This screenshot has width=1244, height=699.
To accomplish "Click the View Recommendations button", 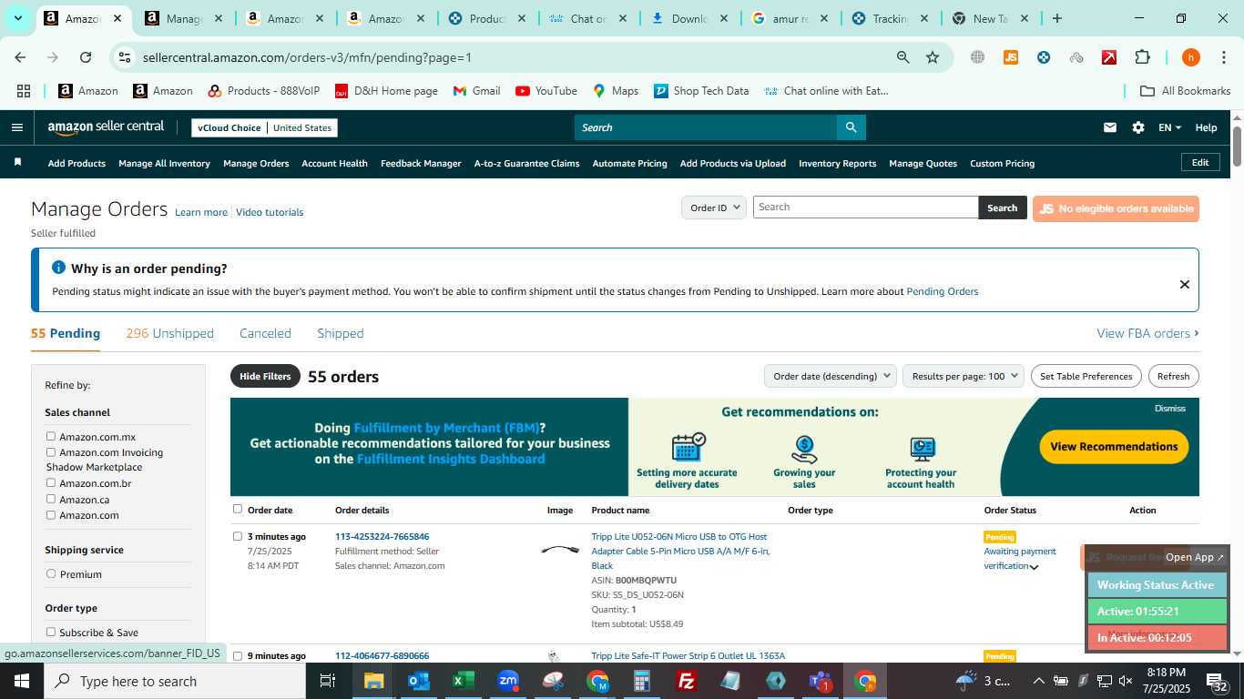I will tap(1114, 446).
